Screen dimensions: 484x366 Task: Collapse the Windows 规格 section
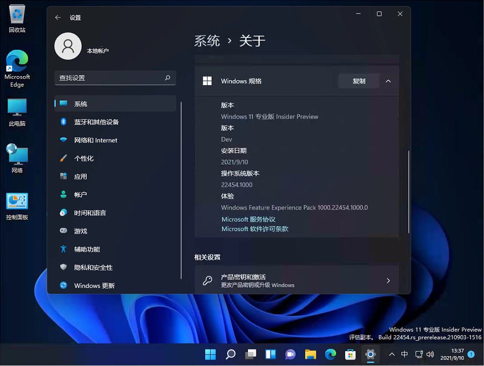point(388,81)
